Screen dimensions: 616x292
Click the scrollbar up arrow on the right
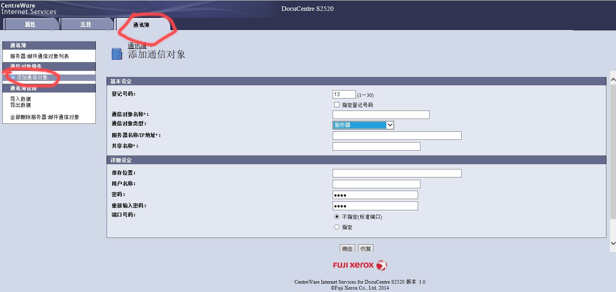click(x=613, y=80)
